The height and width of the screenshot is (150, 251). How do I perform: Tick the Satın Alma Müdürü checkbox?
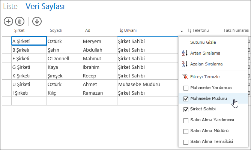tap(186, 131)
